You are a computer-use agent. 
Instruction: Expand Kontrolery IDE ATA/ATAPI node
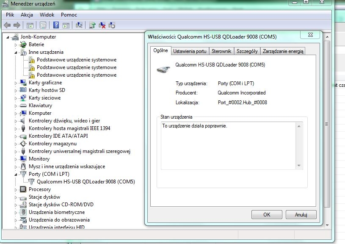coord(16,136)
